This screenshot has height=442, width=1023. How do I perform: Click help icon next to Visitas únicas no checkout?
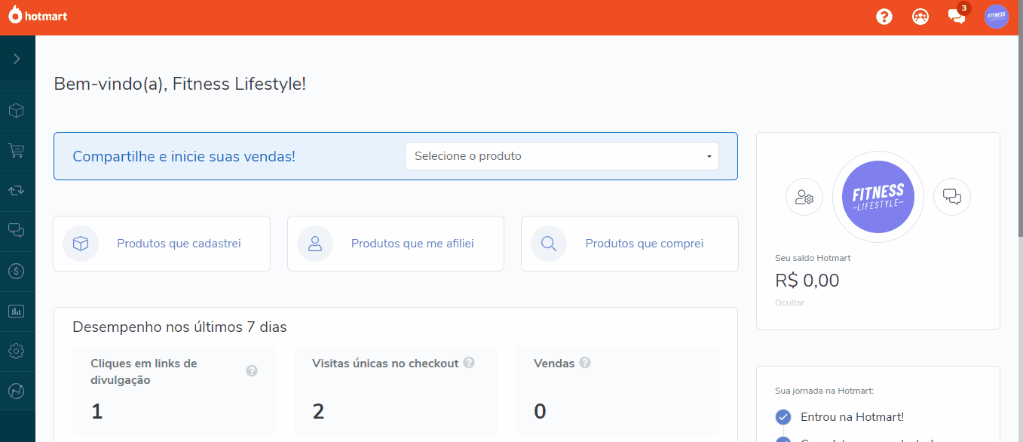(x=469, y=363)
